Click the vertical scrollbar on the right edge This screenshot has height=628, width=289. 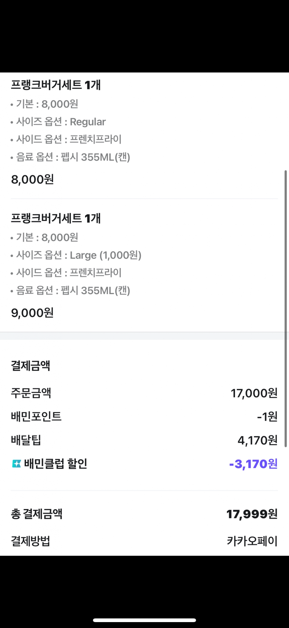click(286, 309)
